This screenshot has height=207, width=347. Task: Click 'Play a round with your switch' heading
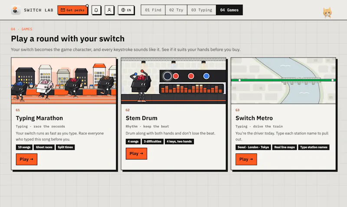(68, 39)
